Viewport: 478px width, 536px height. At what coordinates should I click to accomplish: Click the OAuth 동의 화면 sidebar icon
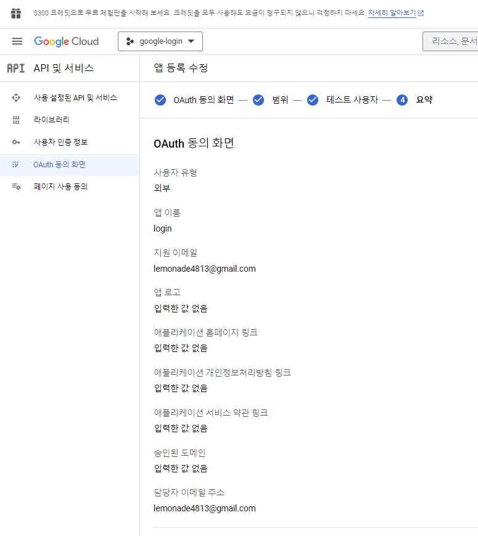tap(15, 164)
